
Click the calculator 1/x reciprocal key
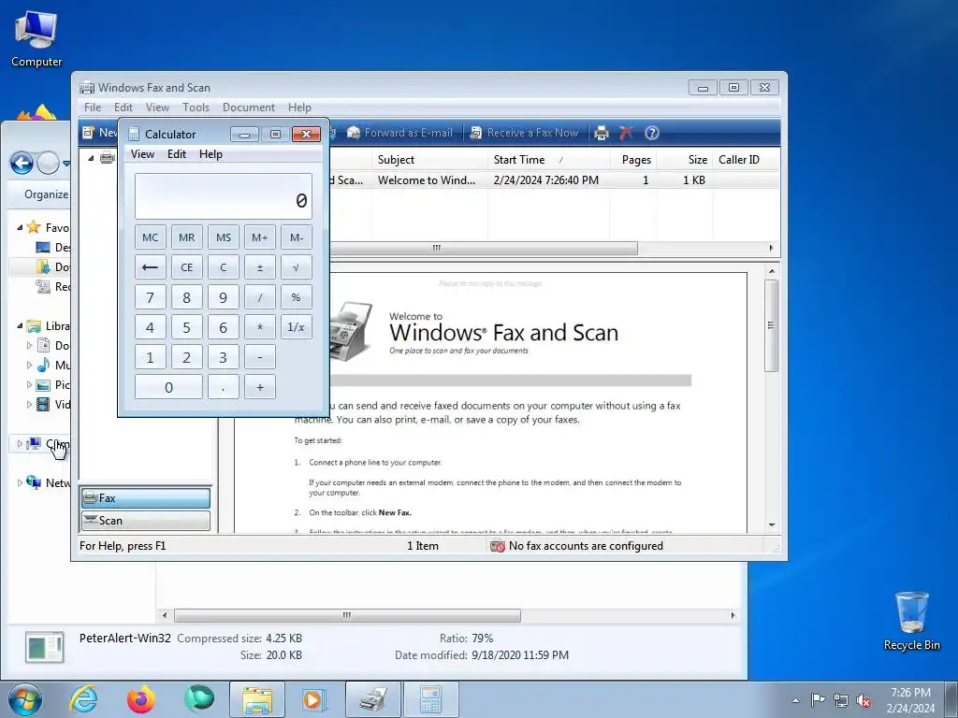[x=297, y=327]
